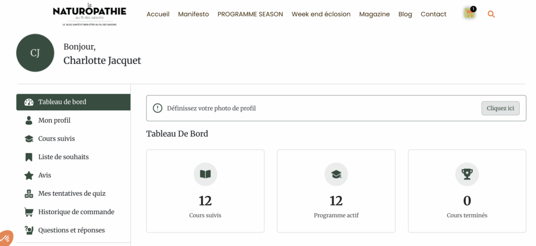Viewport: 536px width, 246px height.
Task: Click the orange floating widget in corner
Action: (5, 238)
